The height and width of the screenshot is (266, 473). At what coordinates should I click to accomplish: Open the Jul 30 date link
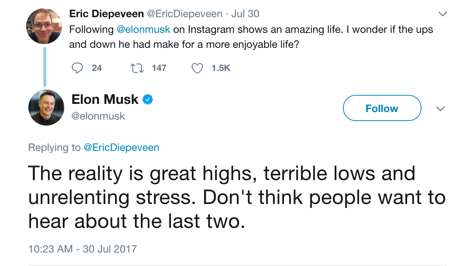245,14
